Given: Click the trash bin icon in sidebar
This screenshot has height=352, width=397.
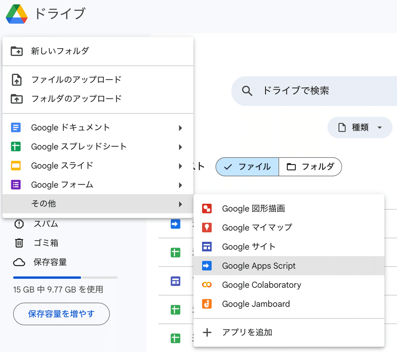Looking at the screenshot, I should [x=19, y=243].
